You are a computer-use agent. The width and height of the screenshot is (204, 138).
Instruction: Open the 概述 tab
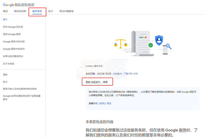(5, 11)
